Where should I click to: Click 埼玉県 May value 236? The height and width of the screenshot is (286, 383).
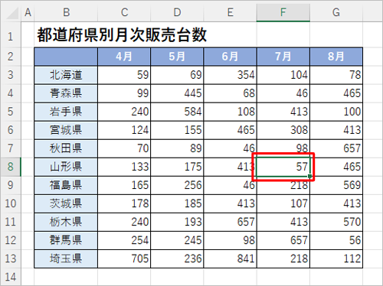177,258
